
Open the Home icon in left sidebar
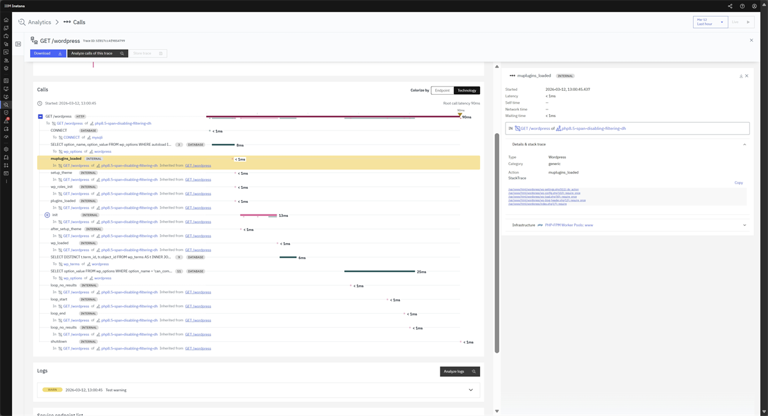(x=6, y=20)
